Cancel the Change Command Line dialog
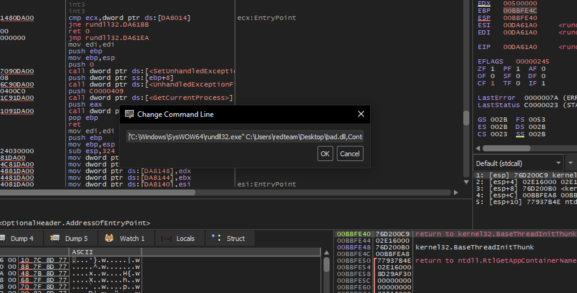This screenshot has height=293, width=577. click(x=350, y=153)
